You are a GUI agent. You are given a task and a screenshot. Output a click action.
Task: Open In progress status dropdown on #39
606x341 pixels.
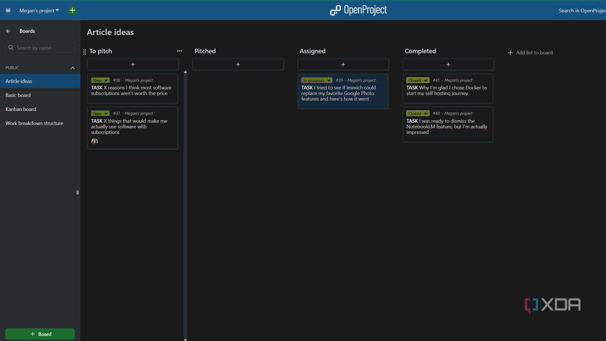[x=317, y=80]
